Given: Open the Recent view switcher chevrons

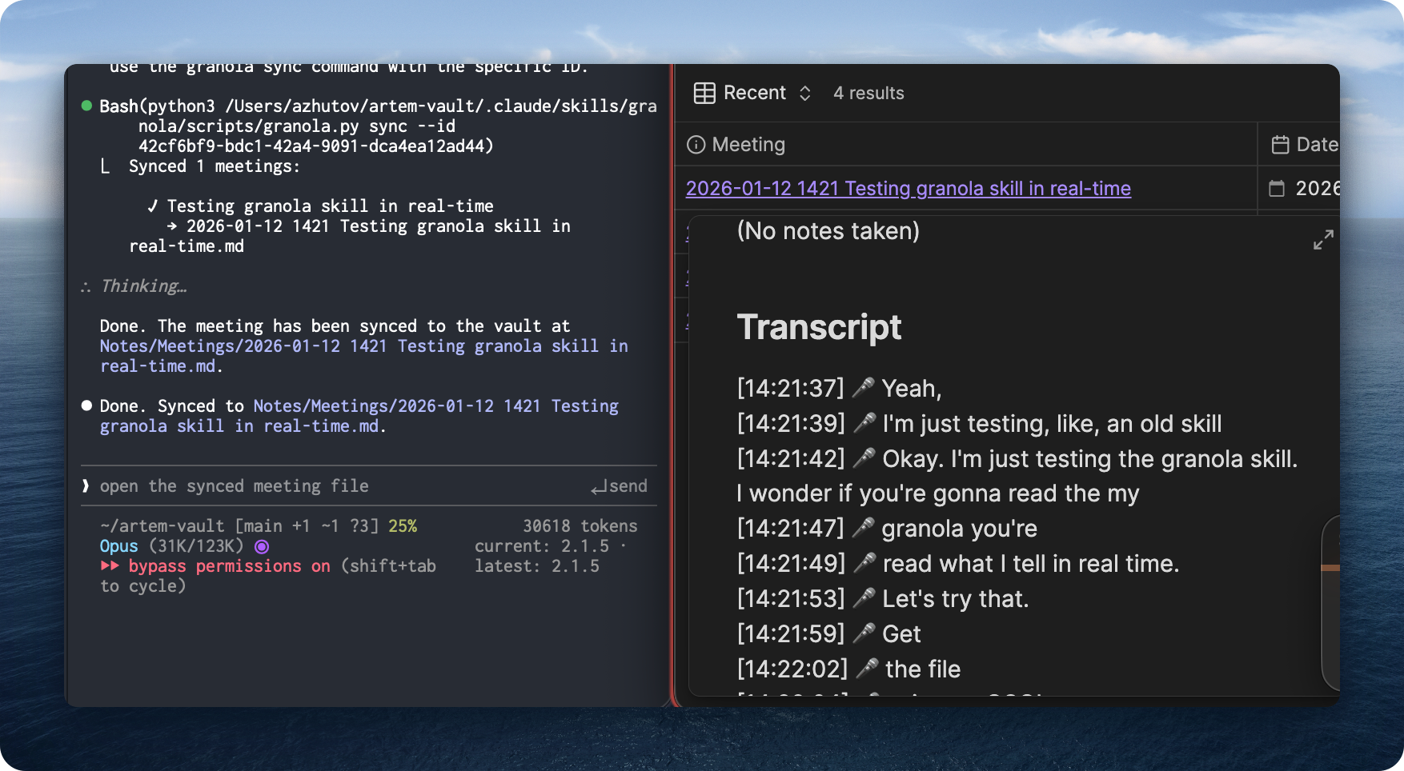Looking at the screenshot, I should tap(805, 94).
